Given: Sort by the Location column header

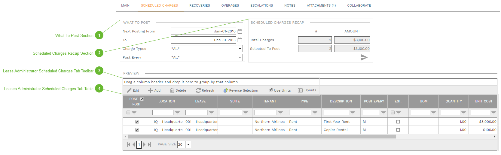Looking at the screenshot, I should [x=166, y=102].
